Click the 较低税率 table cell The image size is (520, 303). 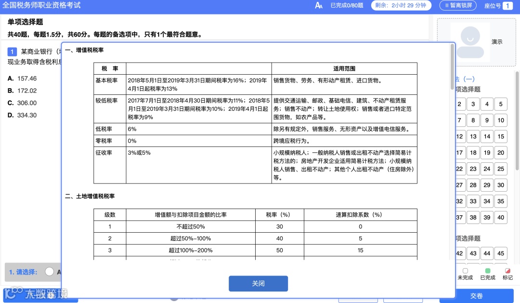(110, 109)
